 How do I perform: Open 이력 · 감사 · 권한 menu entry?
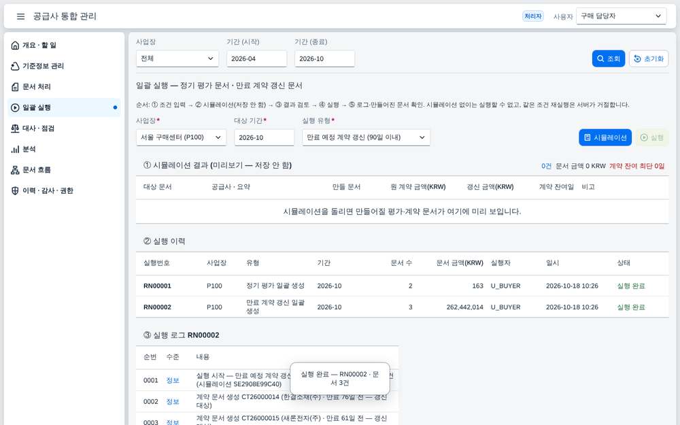click(x=64, y=191)
